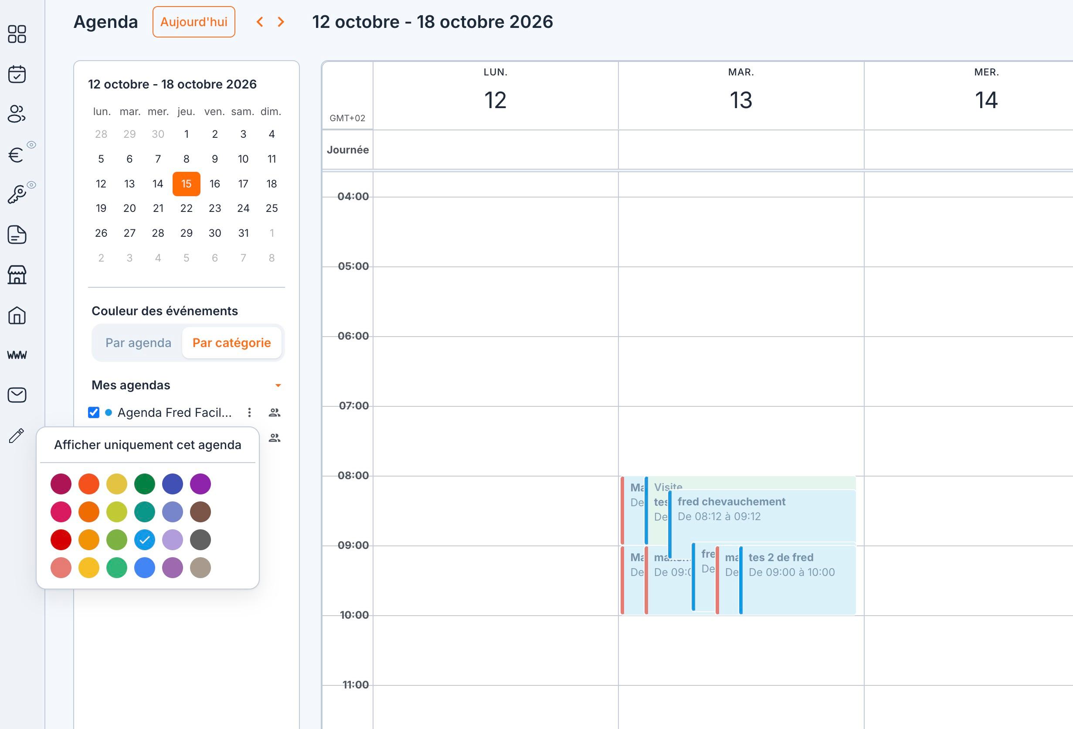The image size is (1073, 729).
Task: Go to previous week with left arrow
Action: pos(260,22)
